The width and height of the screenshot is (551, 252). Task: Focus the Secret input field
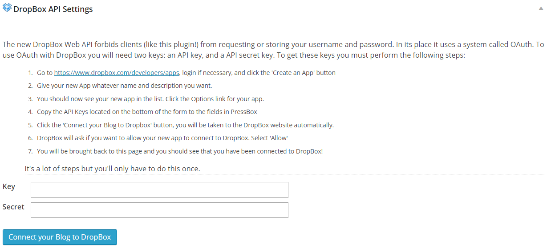coord(159,210)
